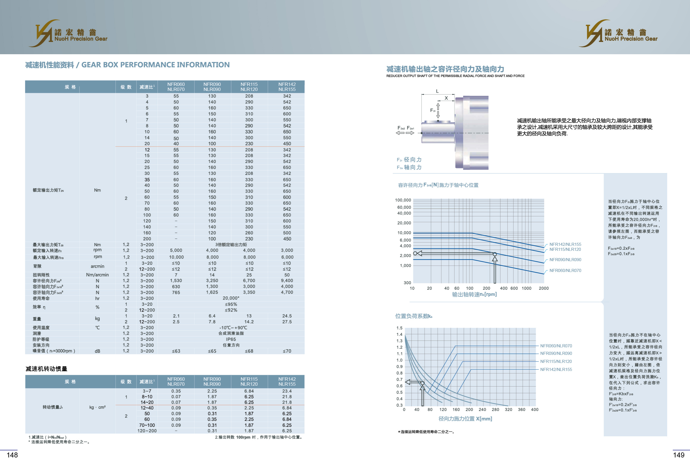The height and width of the screenshot is (468, 690).
Task: Click the axial force value '1,625'
Action: (x=212, y=293)
